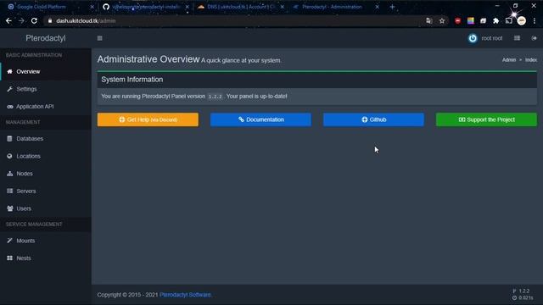This screenshot has width=543, height=305.
Task: Click the System Information heading
Action: coord(132,80)
